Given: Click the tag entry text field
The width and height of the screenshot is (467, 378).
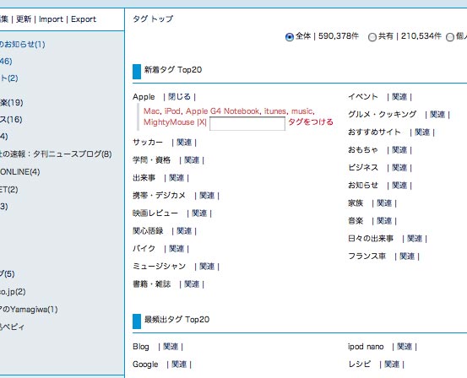Looking at the screenshot, I should [247, 123].
